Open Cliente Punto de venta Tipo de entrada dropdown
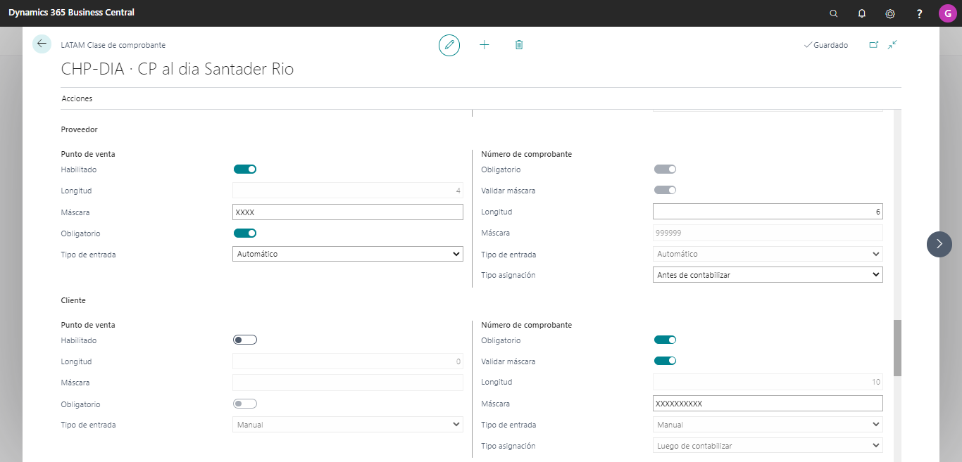Viewport: 962px width, 462px height. click(348, 425)
